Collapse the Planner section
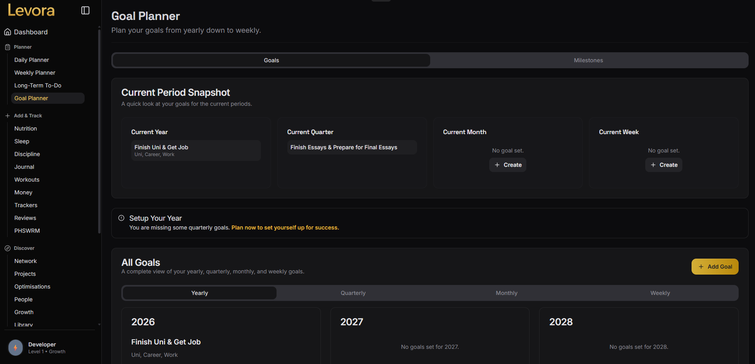755x364 pixels. (x=22, y=47)
